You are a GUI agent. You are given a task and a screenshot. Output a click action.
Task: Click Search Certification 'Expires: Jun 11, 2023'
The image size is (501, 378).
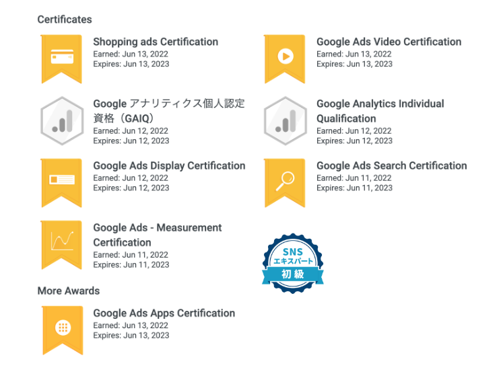[x=354, y=188]
